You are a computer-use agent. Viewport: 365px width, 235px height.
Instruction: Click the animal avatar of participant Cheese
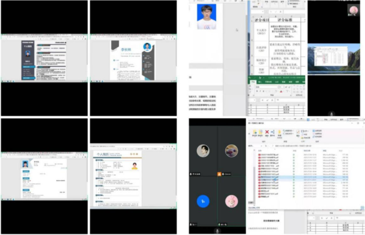pos(231,151)
